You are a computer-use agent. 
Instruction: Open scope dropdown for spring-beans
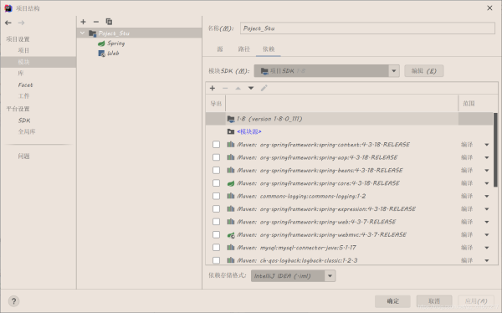[487, 171]
